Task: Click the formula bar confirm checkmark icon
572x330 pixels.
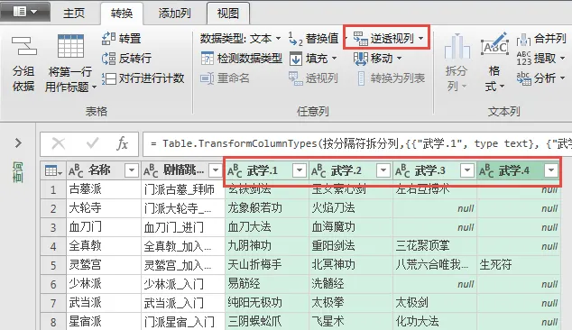Action: pyautogui.click(x=93, y=143)
